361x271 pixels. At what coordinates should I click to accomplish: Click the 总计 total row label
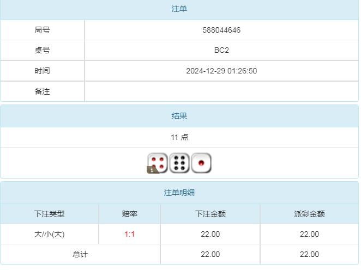[80, 254]
